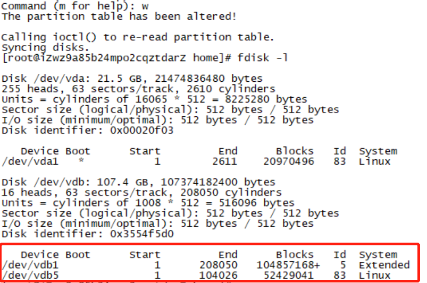Click 'The partition table has been altered!' message
The height and width of the screenshot is (283, 427).
coord(119,16)
